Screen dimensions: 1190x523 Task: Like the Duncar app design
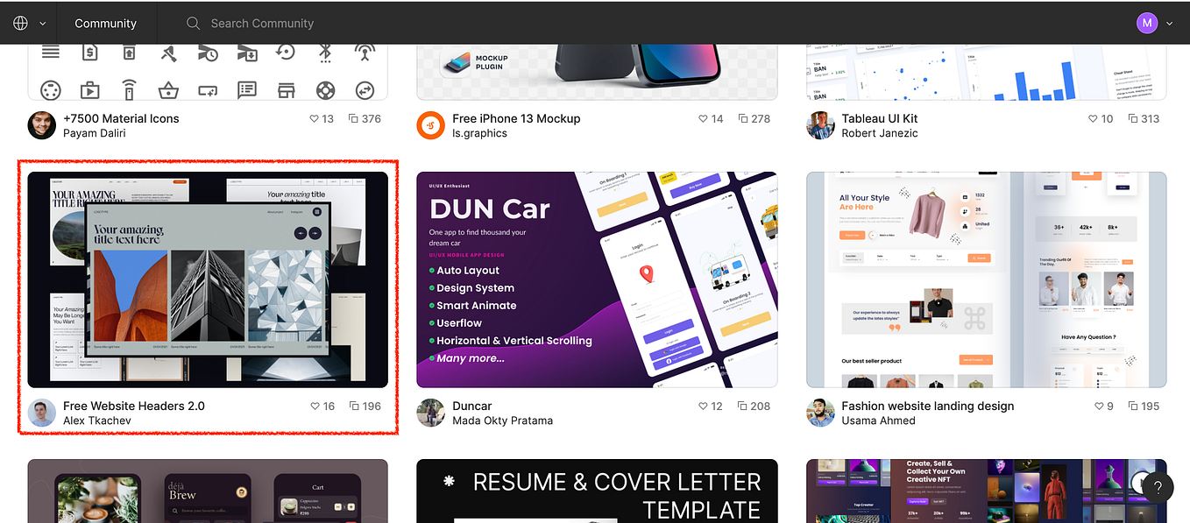701,406
